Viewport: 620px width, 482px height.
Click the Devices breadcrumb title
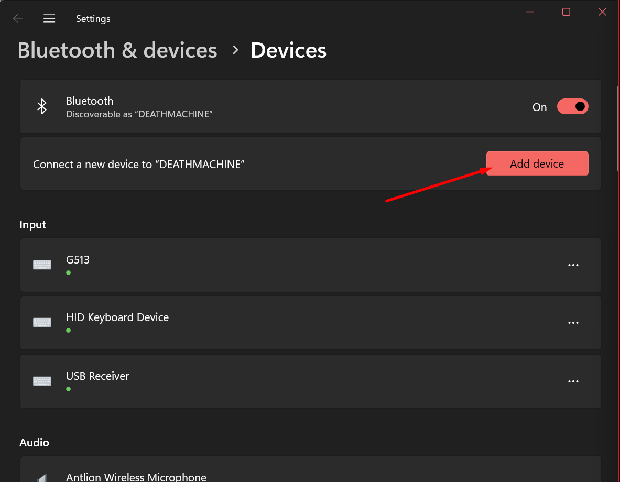[x=288, y=51]
